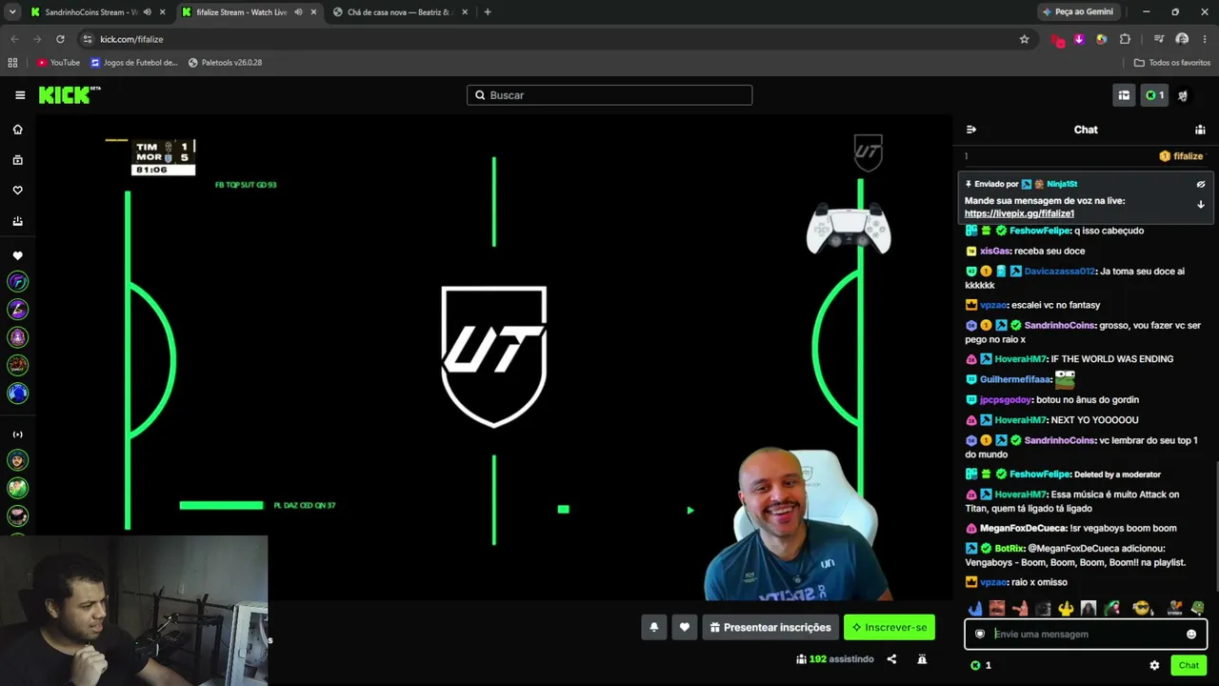The height and width of the screenshot is (686, 1219).
Task: Insert the green frog quick emote
Action: pos(1197,608)
